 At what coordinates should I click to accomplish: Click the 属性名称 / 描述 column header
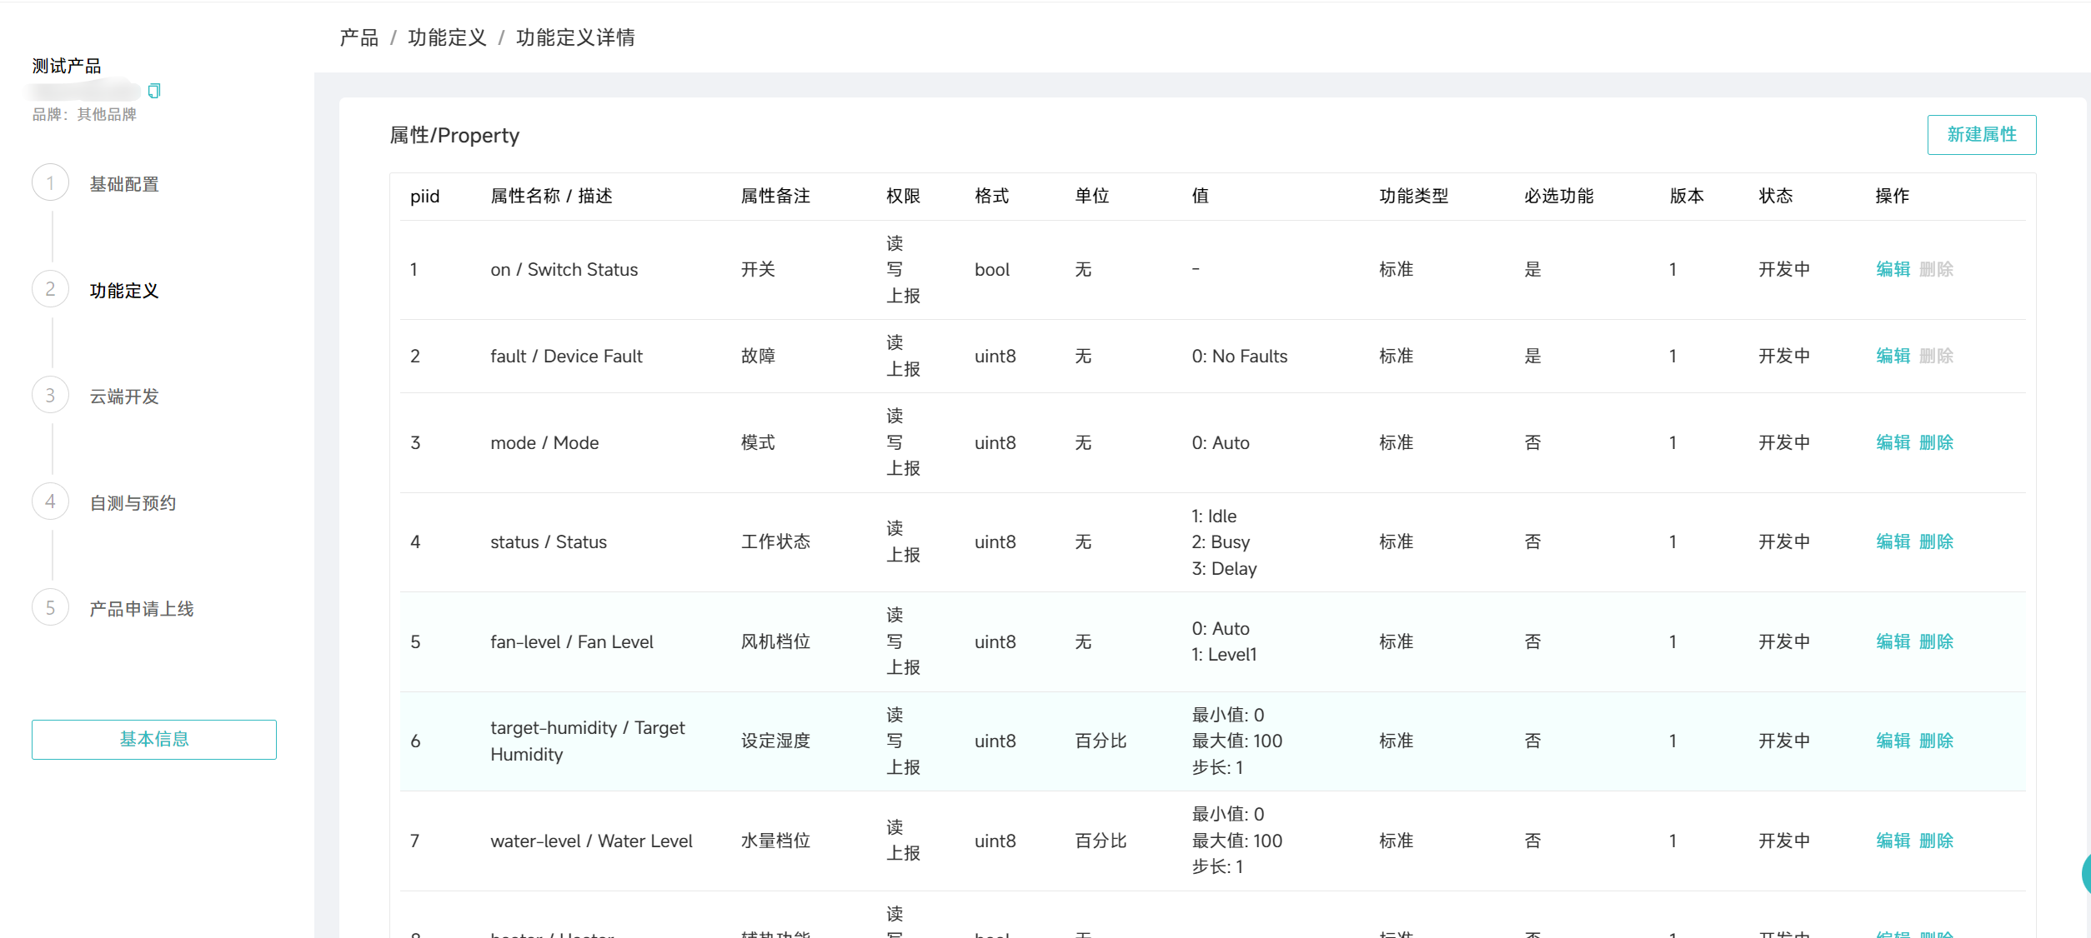tap(551, 196)
